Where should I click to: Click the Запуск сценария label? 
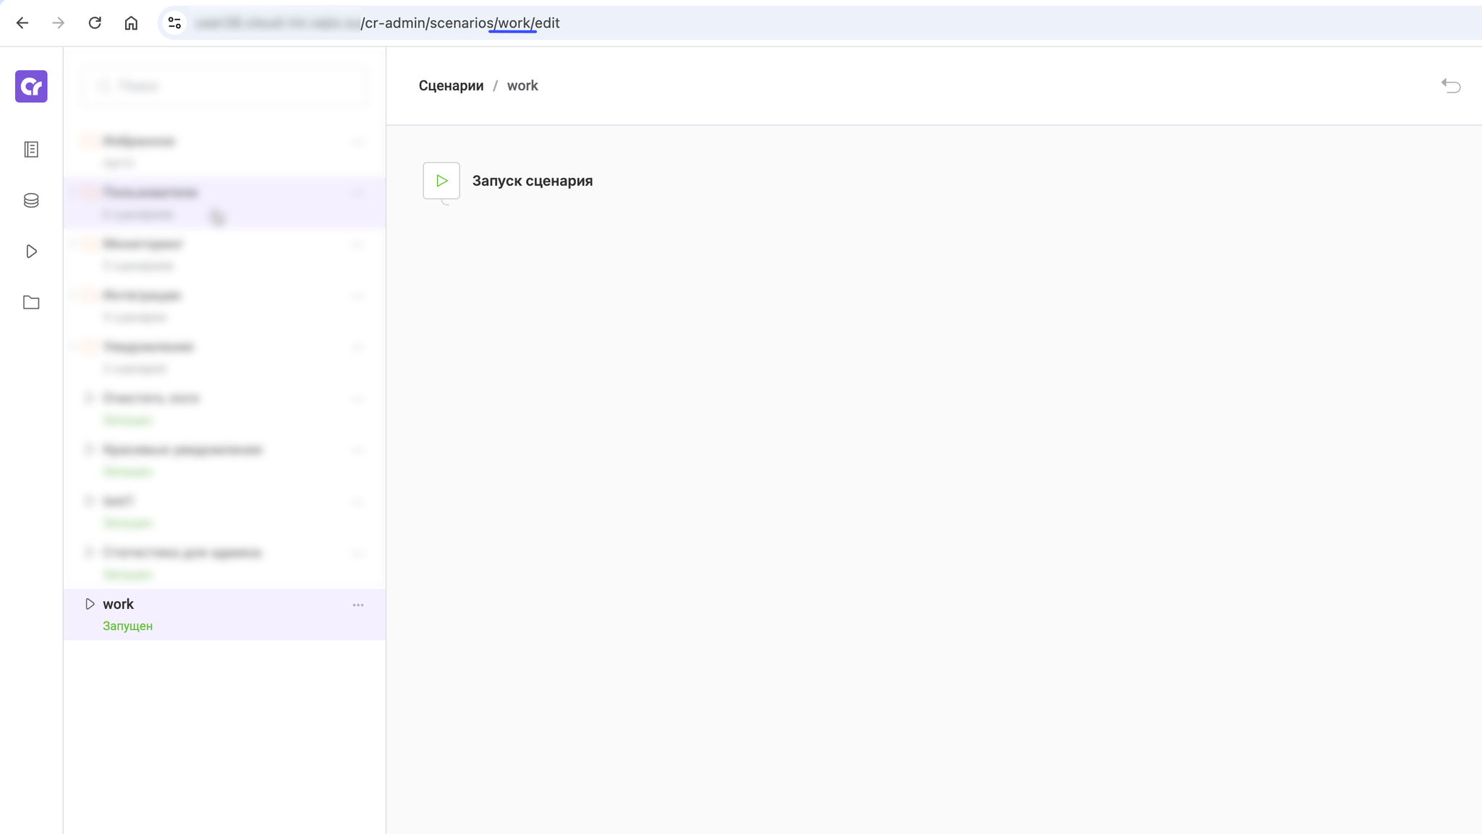pos(532,181)
